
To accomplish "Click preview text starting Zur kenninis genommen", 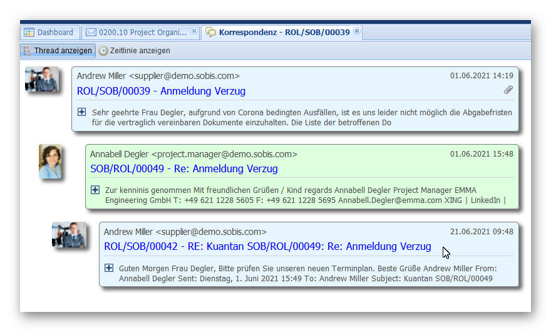I will pos(305,195).
